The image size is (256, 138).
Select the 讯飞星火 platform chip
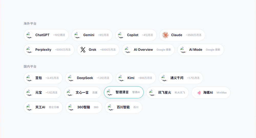[167, 93]
